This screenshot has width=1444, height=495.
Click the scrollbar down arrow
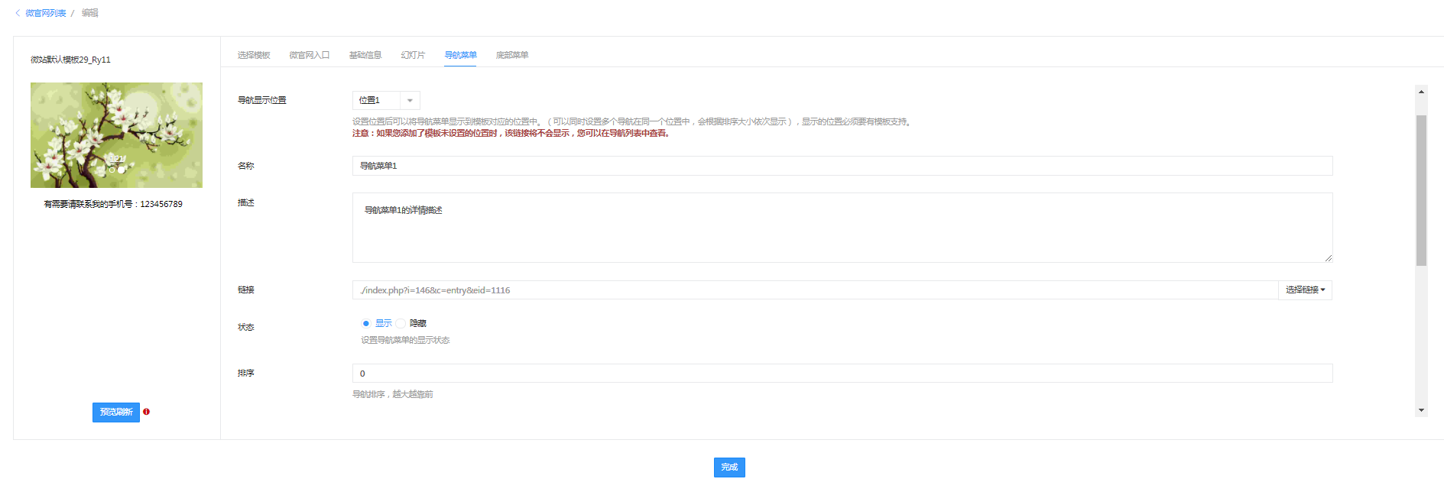tap(1421, 410)
